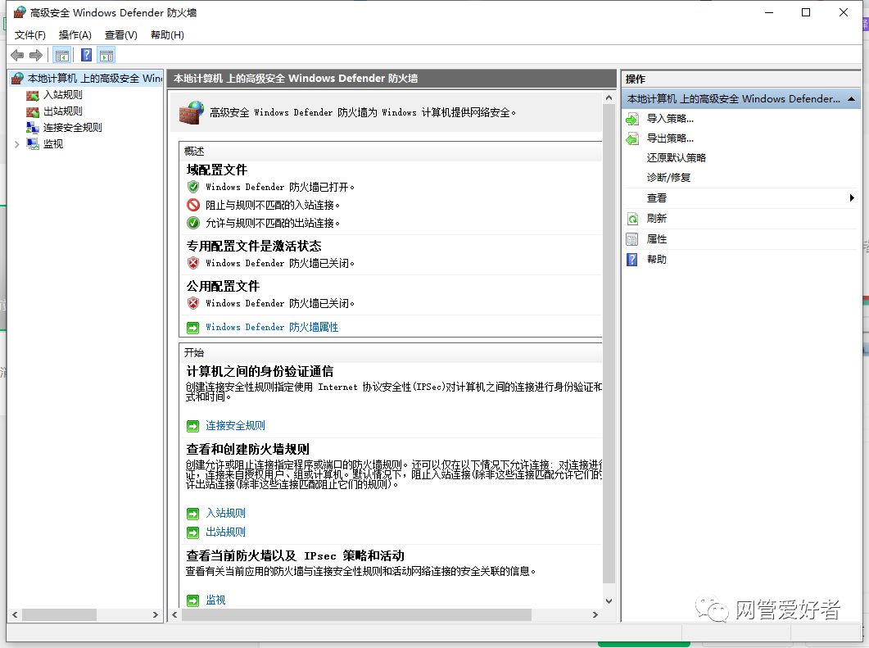Click 还原默认策略 in the action pane

pyautogui.click(x=677, y=158)
